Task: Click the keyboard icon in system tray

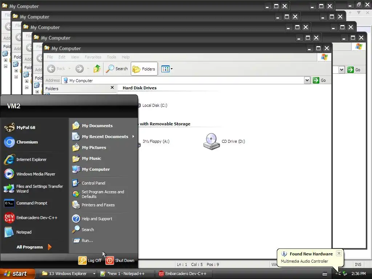Action: coord(325,274)
